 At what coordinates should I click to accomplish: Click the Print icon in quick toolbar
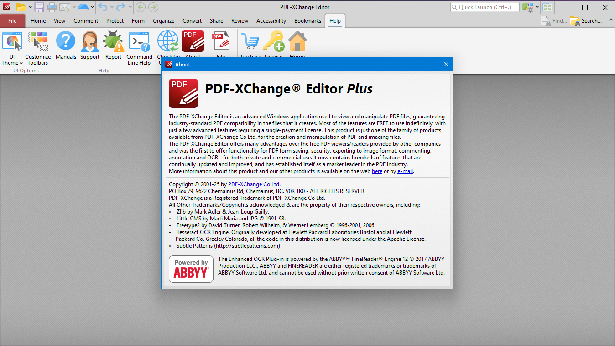coord(52,7)
